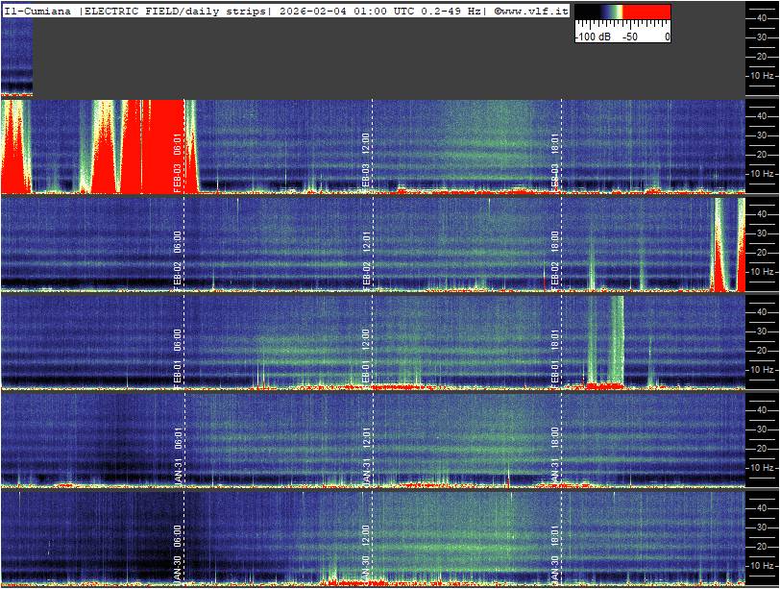Viewport: 780px width, 589px height.
Task: Select the FEB.03 18:01 time marker
Action: (555, 166)
